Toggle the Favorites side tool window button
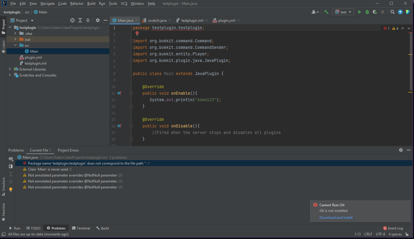 click(x=3, y=212)
